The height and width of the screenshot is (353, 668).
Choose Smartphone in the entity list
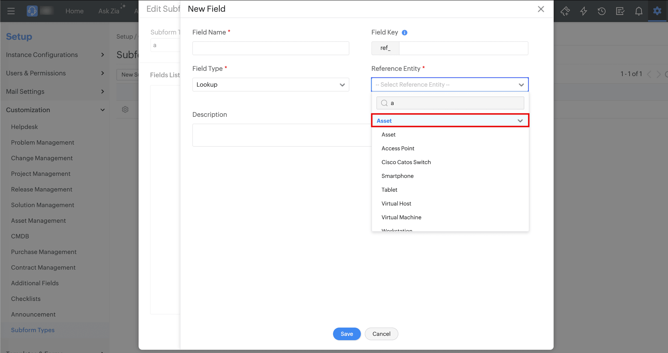pyautogui.click(x=397, y=176)
